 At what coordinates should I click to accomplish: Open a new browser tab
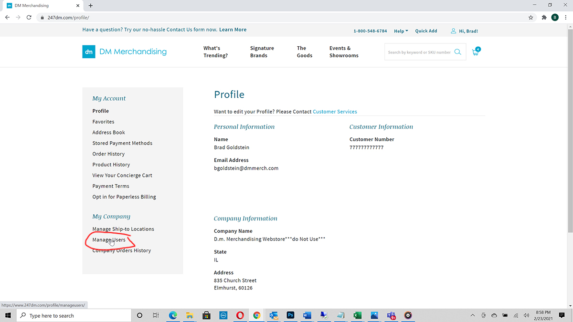(x=91, y=6)
